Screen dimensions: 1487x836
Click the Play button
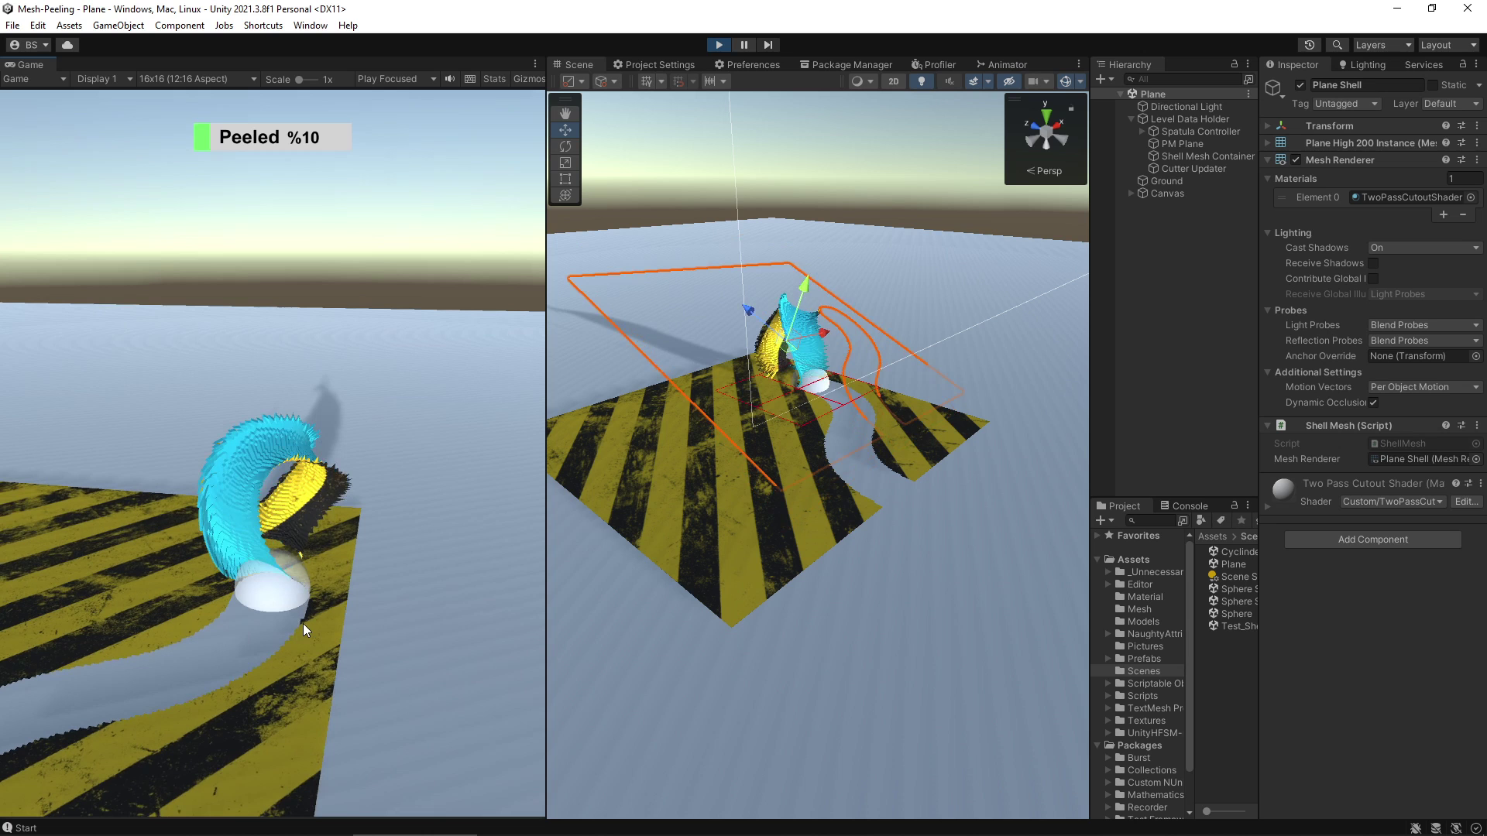[719, 45]
